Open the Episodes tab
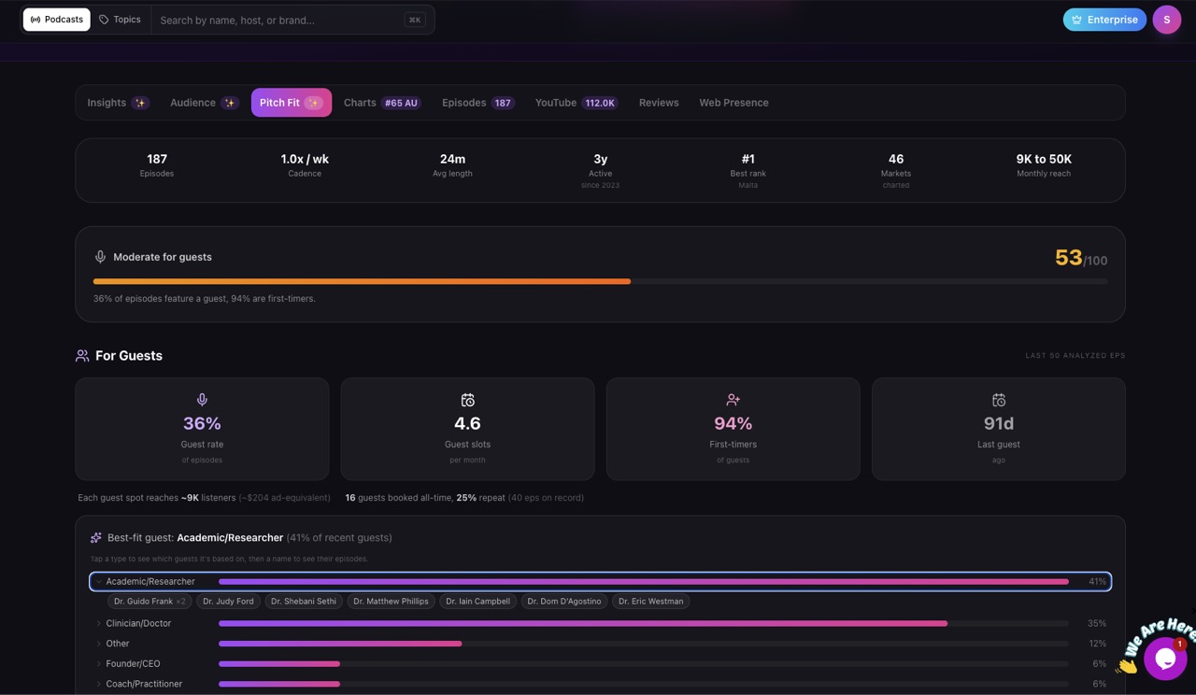Screen dimensions: 1196x695 [x=477, y=103]
